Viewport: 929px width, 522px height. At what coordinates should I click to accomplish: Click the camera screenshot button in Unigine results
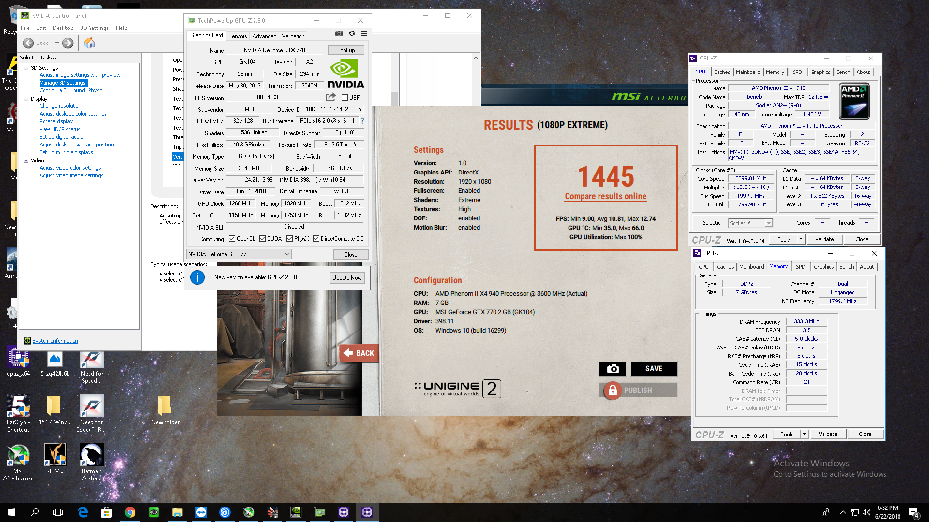point(613,369)
